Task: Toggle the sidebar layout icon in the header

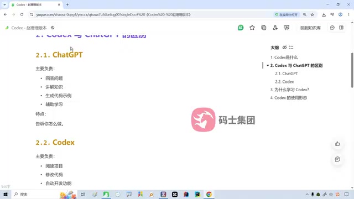Action: pyautogui.click(x=341, y=28)
